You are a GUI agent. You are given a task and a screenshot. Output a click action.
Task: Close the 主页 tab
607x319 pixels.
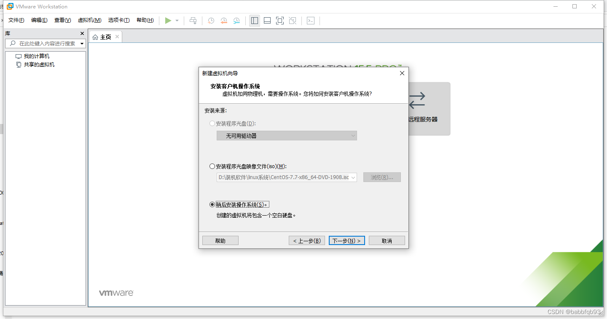click(117, 37)
